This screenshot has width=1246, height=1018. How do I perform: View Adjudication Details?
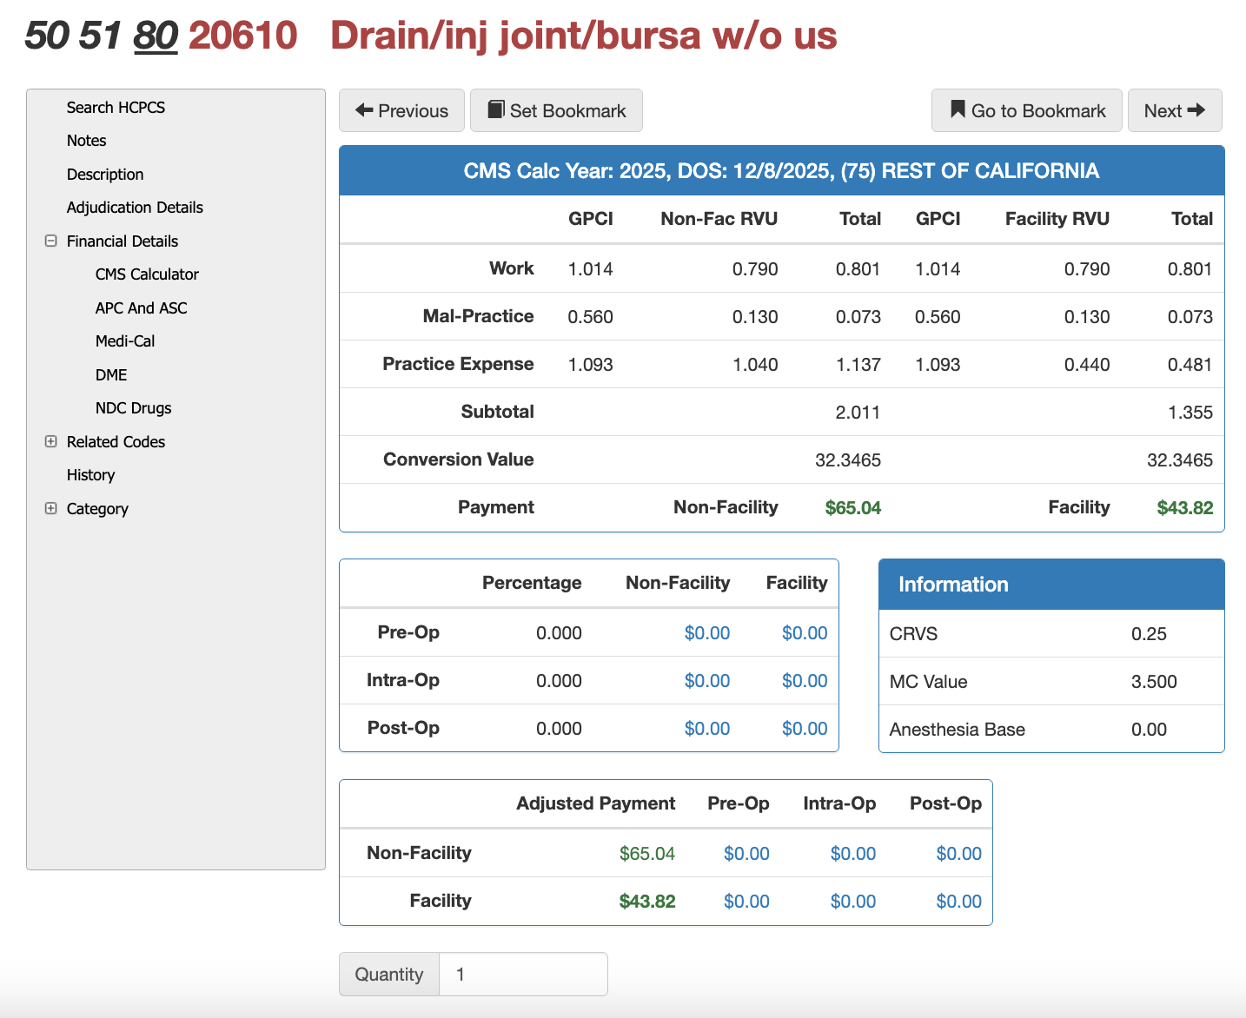135,207
